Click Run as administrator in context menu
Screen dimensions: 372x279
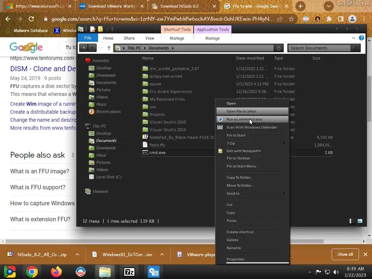252,119
